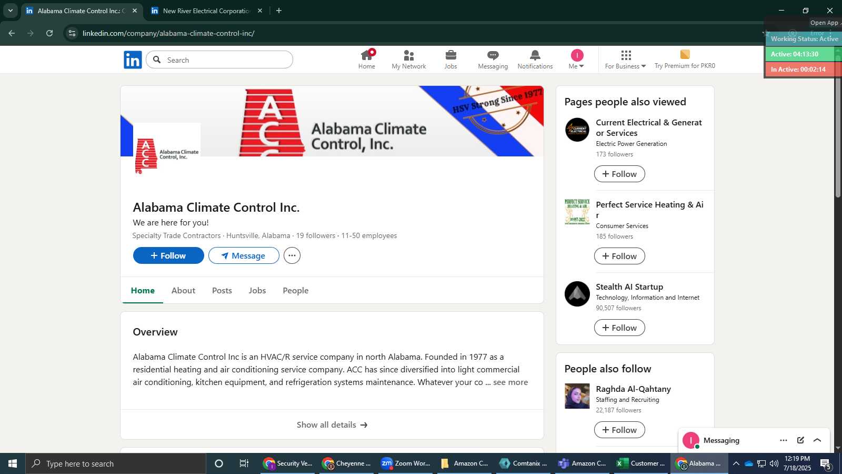Image resolution: width=842 pixels, height=474 pixels.
Task: Open Windows notification center
Action: pos(825,464)
